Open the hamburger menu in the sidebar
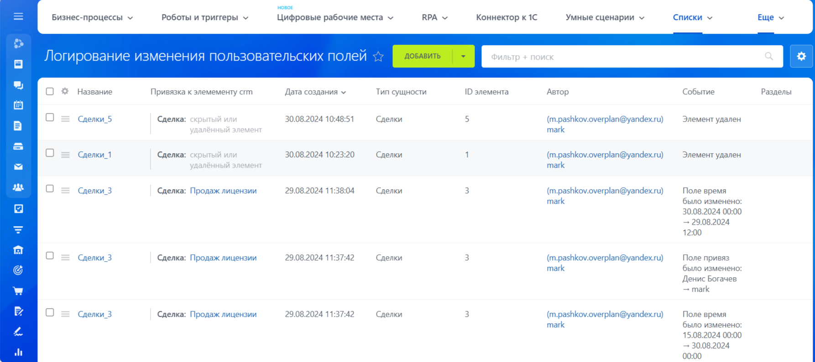The image size is (815, 362). pos(18,16)
